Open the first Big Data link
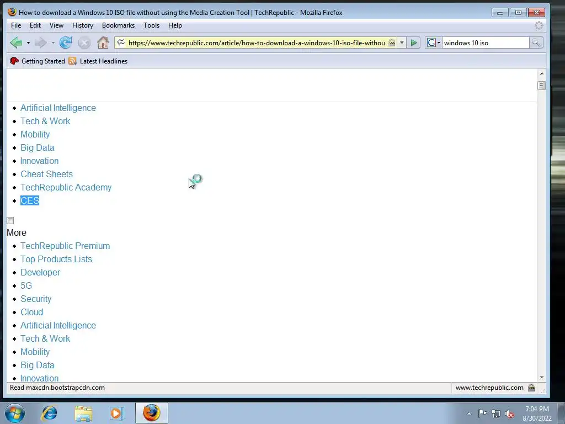 click(x=37, y=148)
